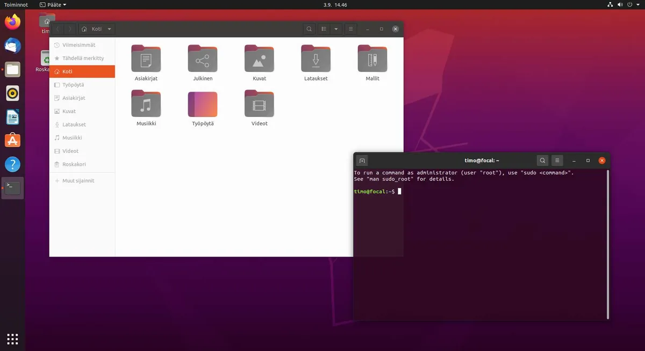Open Rhythmbox from the dock
The height and width of the screenshot is (351, 645).
click(12, 93)
